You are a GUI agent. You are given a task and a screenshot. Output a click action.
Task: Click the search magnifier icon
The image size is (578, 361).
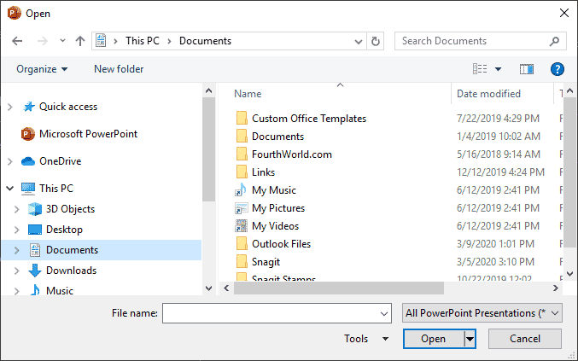pos(555,41)
